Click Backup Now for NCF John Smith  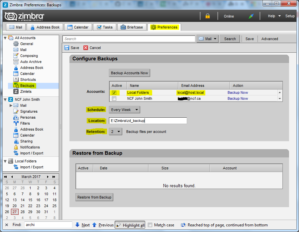(x=238, y=98)
